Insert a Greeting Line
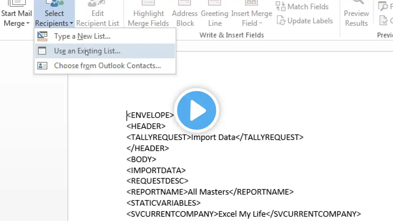 (215, 14)
